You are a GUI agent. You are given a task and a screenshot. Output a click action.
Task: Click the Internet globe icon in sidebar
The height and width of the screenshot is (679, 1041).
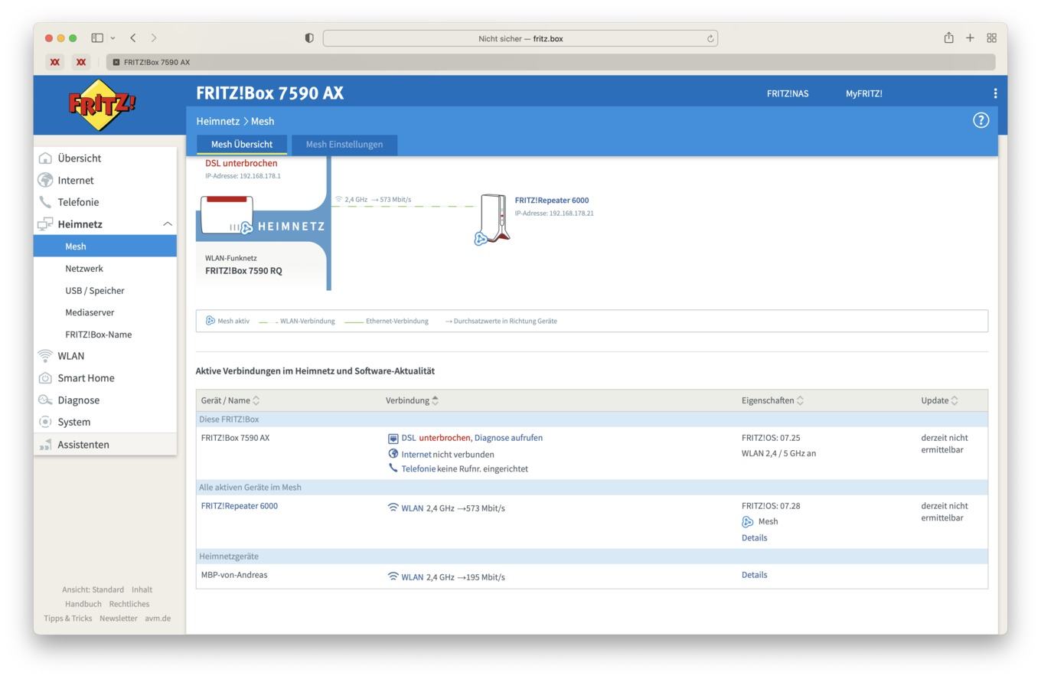click(x=45, y=180)
